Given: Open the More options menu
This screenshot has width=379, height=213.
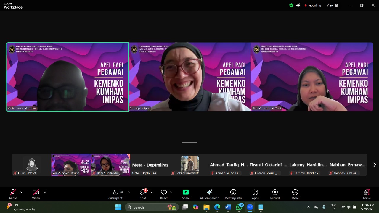Looking at the screenshot, I should [295, 194].
